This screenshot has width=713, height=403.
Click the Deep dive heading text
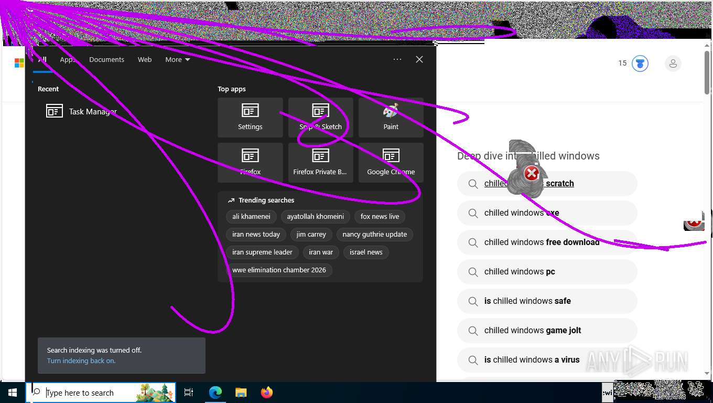pos(528,156)
